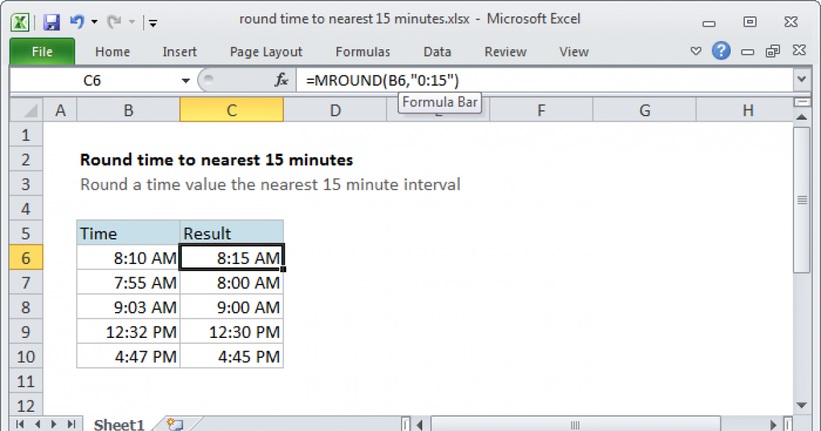Switch to the View tab
Image resolution: width=821 pixels, height=431 pixels.
(x=573, y=52)
